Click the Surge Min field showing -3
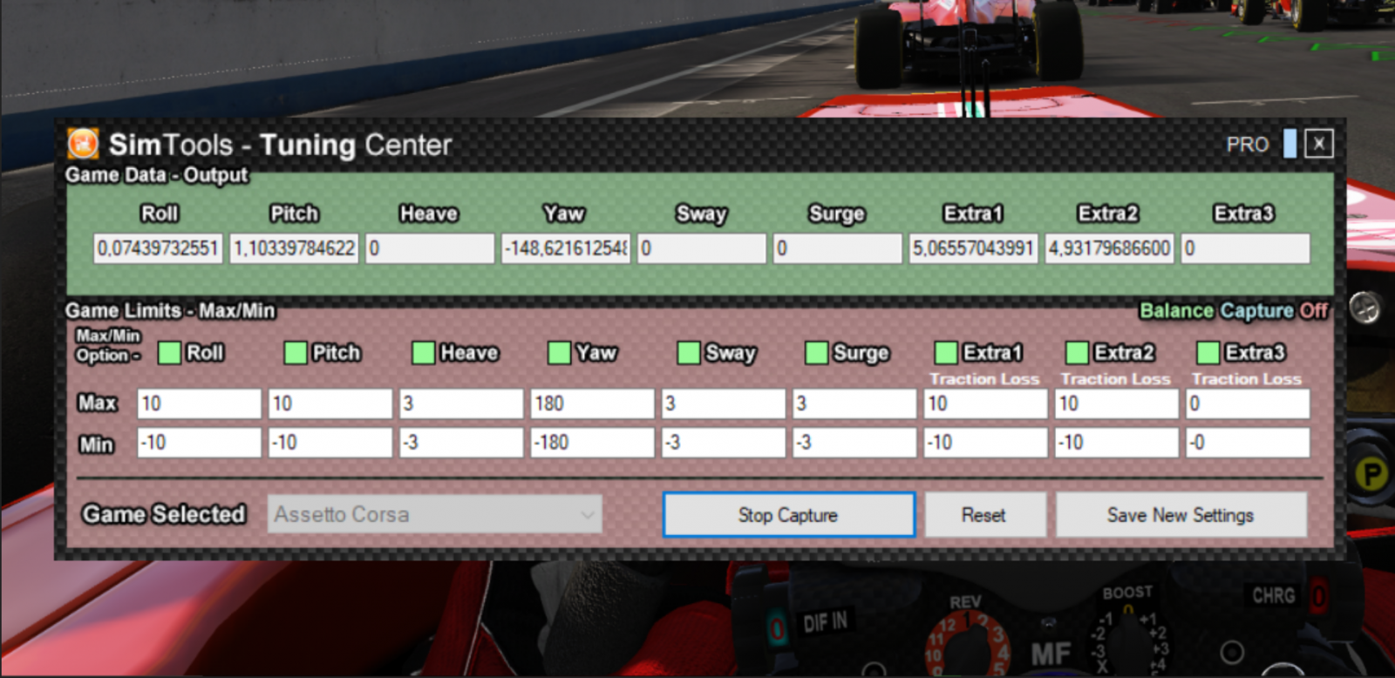 [x=854, y=443]
